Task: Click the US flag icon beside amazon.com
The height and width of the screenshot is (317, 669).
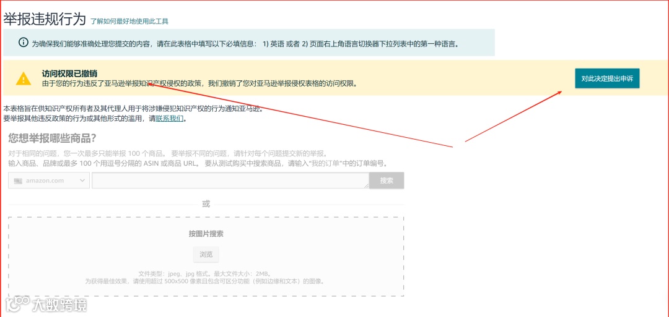Action: coord(18,181)
